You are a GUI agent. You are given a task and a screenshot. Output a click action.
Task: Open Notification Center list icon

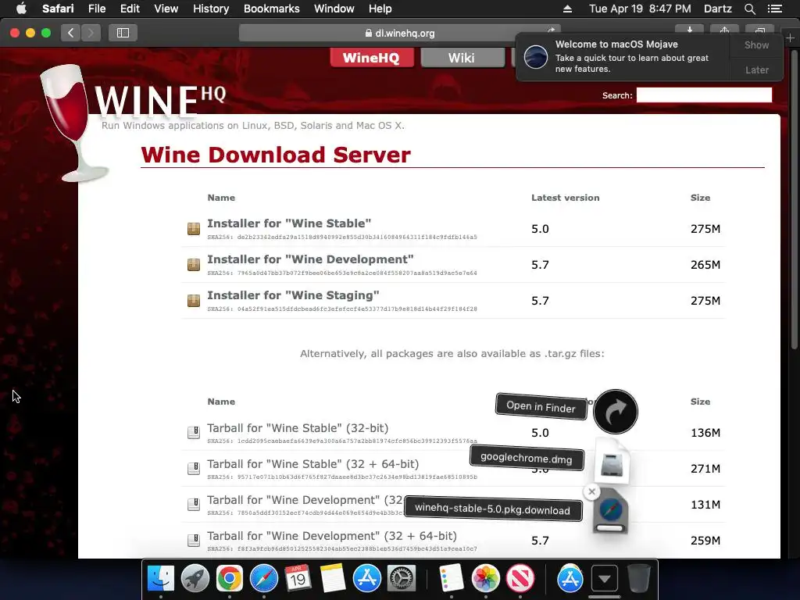tap(774, 9)
